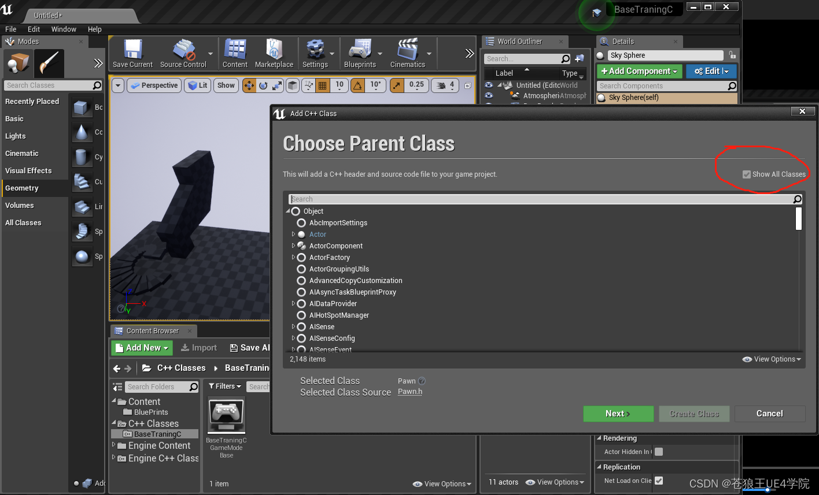
Task: Expand the Actor class in the tree
Action: pyautogui.click(x=293, y=234)
